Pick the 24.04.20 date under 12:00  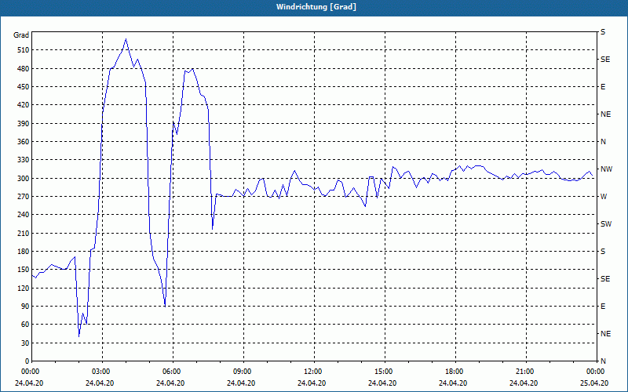[x=312, y=383]
